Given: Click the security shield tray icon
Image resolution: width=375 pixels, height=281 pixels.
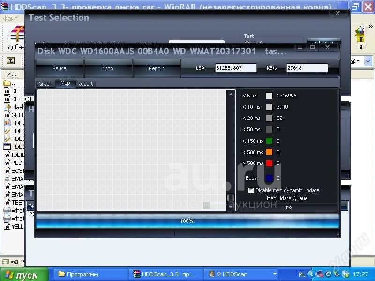Looking at the screenshot, I should 345,274.
